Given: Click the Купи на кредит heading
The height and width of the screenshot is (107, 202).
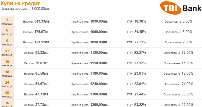Looking at the screenshot, I should click(x=20, y=3).
